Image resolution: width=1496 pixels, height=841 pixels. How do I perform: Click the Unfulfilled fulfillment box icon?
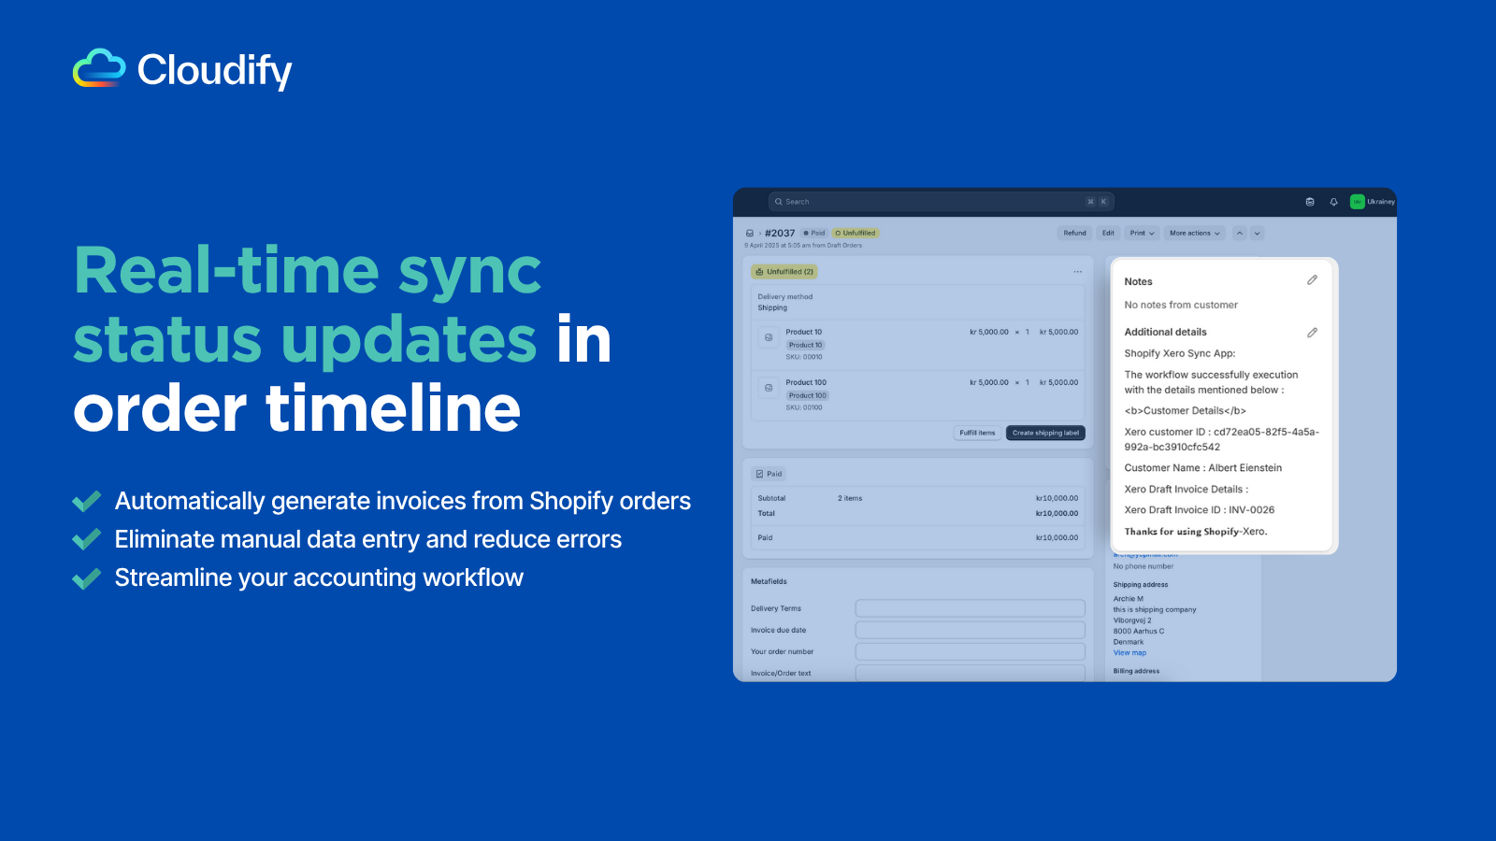point(758,272)
